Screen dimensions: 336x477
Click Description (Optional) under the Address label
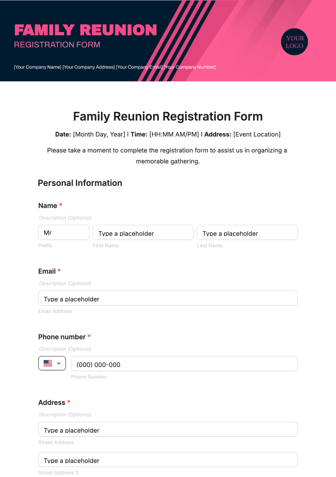tap(65, 415)
